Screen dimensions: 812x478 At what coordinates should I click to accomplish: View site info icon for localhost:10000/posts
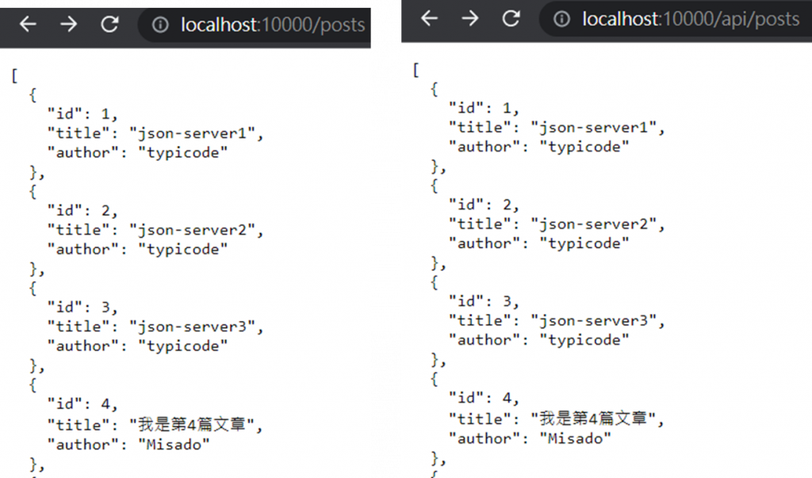[x=160, y=25]
